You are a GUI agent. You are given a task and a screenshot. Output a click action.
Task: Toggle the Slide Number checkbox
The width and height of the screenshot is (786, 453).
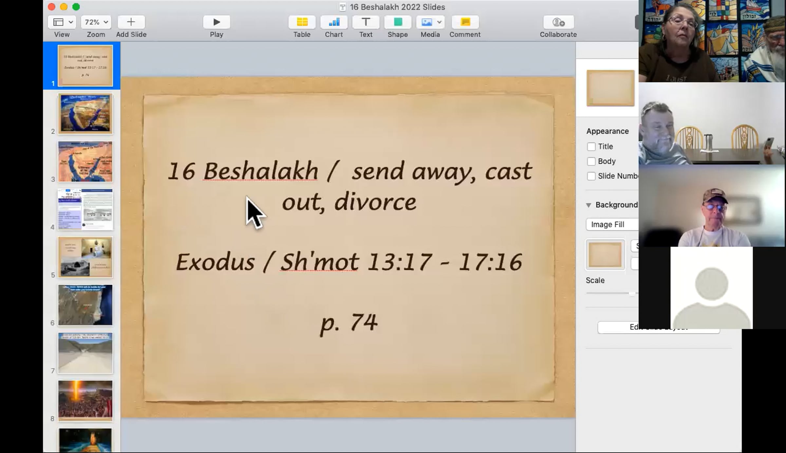[x=591, y=176]
